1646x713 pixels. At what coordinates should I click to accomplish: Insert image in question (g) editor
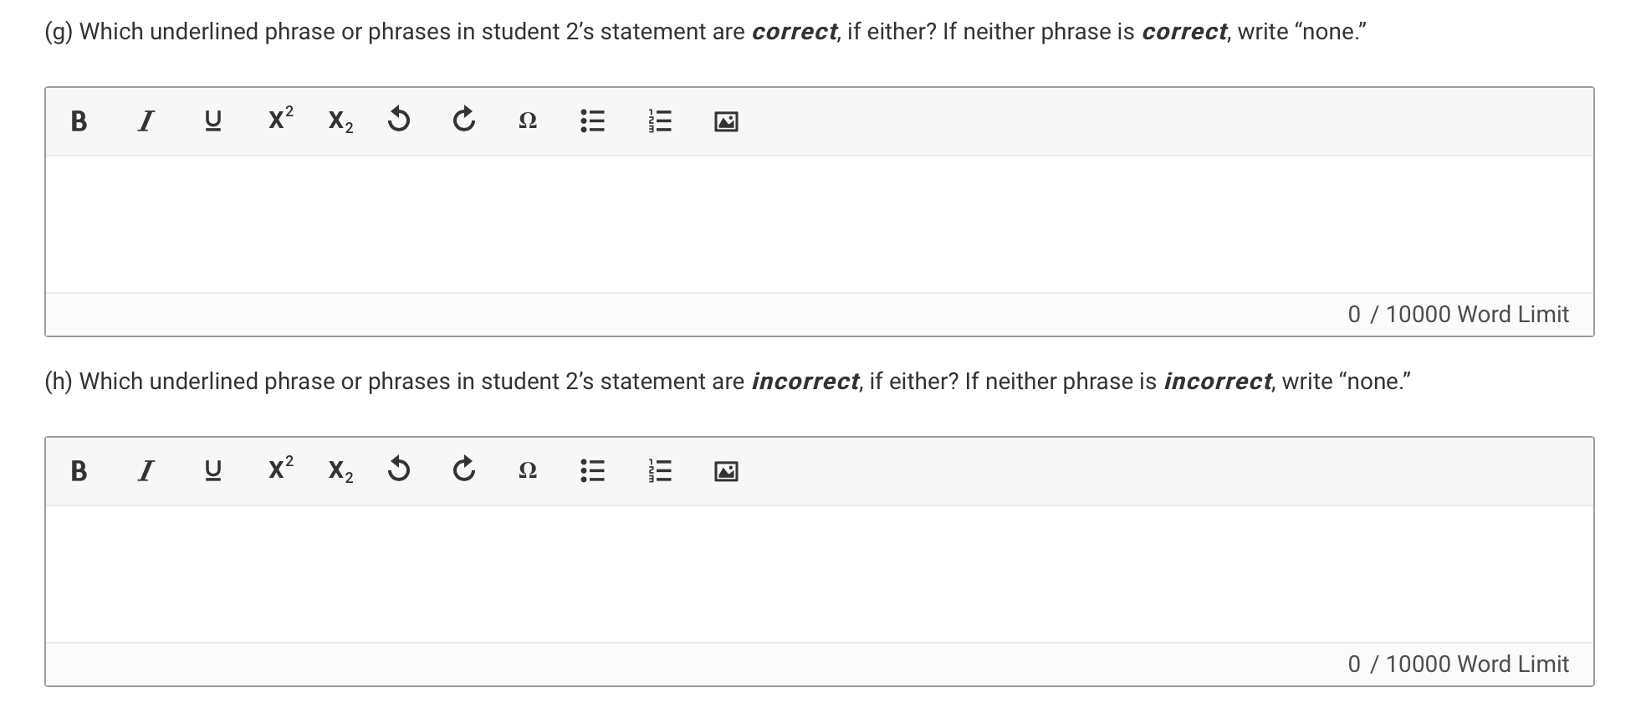click(x=726, y=122)
